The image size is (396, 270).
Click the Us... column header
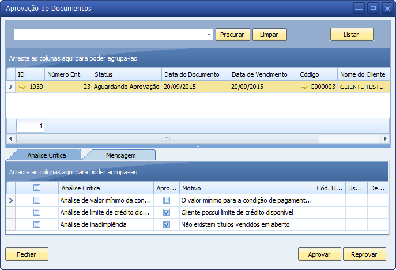tap(356, 188)
